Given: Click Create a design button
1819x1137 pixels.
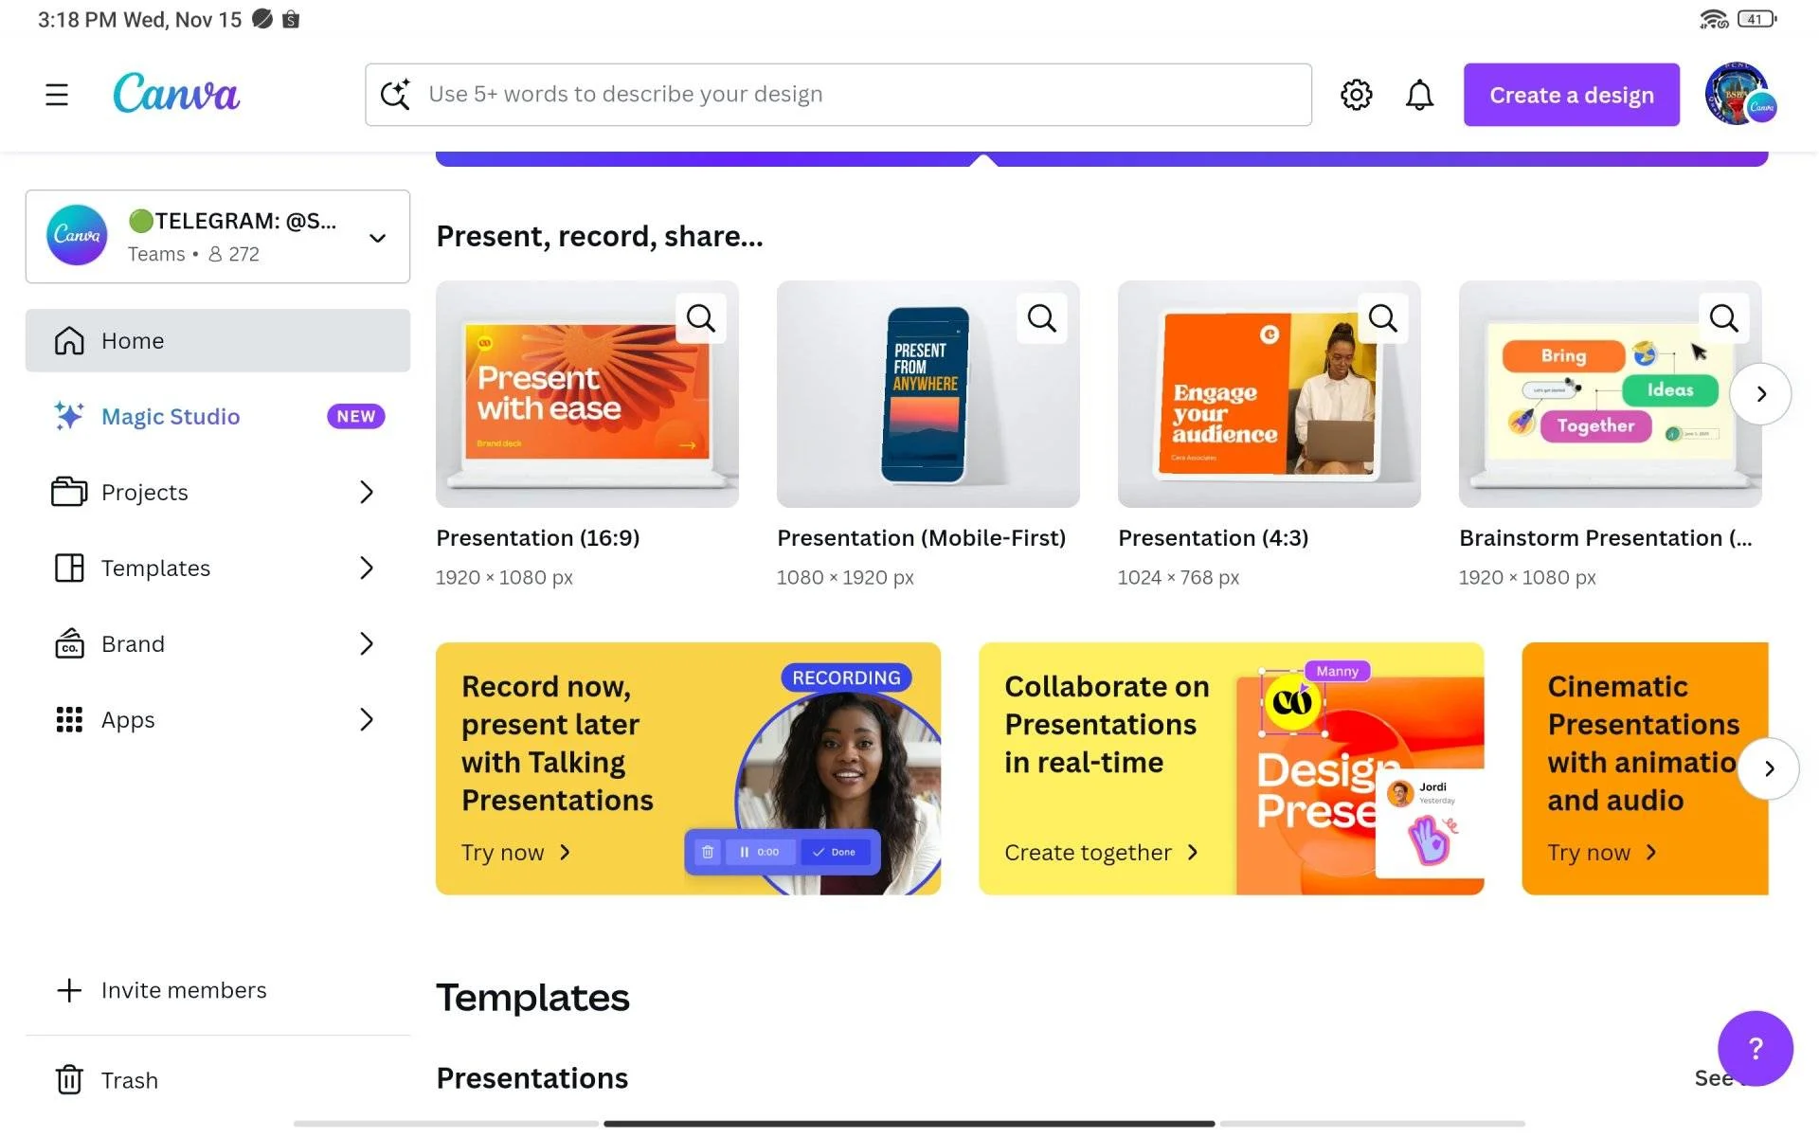Looking at the screenshot, I should click(x=1571, y=95).
